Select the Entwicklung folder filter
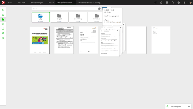This screenshot has width=193, height=109. [78, 17]
